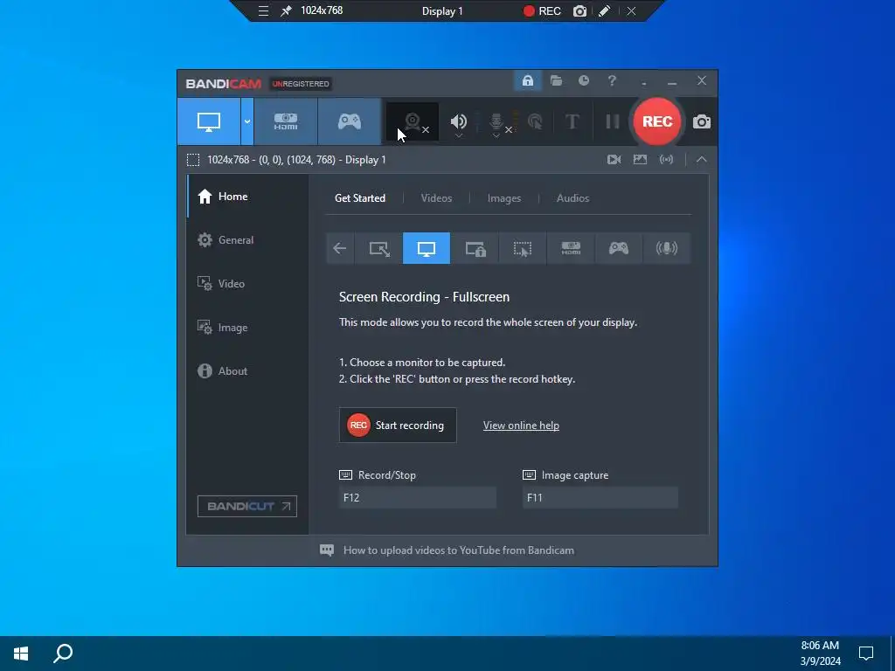Image resolution: width=895 pixels, height=671 pixels.
Task: Capture a screenshot with camera icon
Action: (702, 121)
